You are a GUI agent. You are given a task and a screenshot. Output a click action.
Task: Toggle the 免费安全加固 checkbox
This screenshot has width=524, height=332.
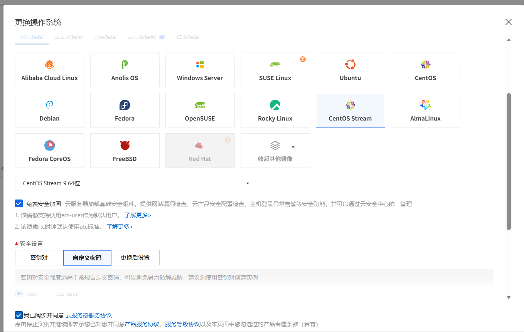pyautogui.click(x=19, y=204)
